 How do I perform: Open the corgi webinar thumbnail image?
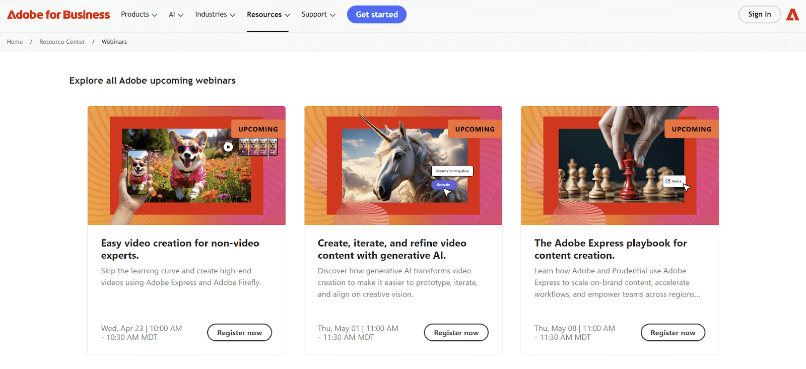pyautogui.click(x=186, y=166)
